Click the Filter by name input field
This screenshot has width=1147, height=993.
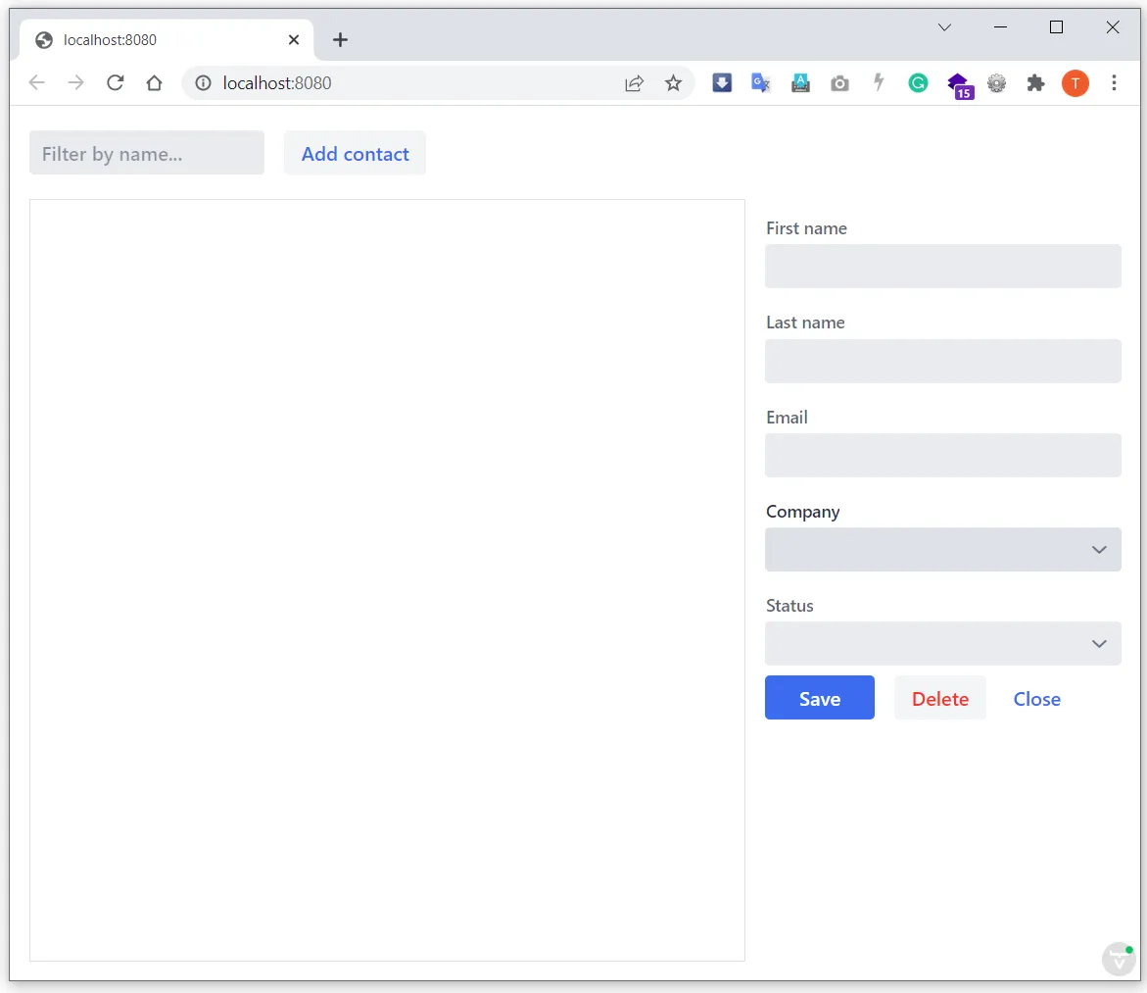pos(146,153)
